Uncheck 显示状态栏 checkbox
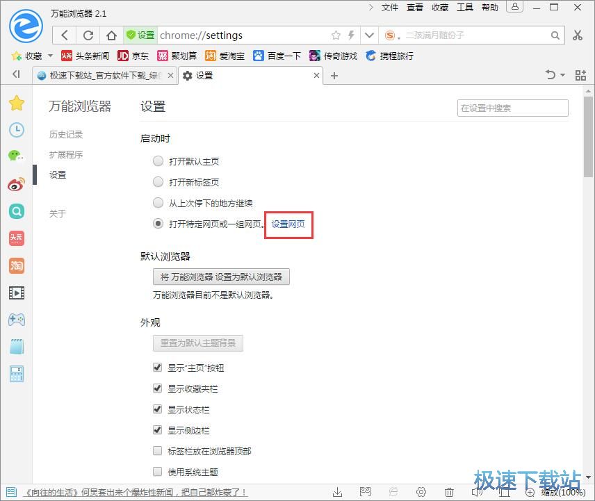Viewport: 595px width, 501px height. coord(157,409)
